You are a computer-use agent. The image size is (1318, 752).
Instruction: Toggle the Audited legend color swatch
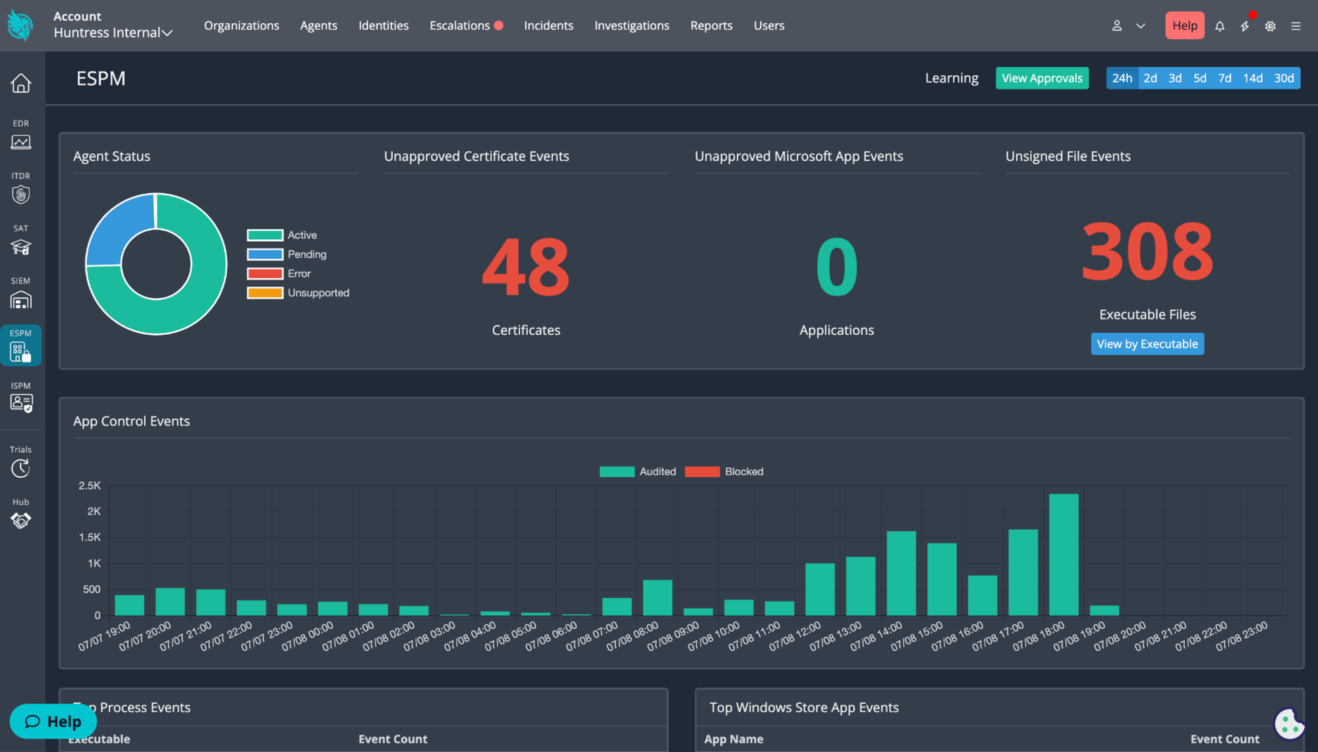(616, 472)
